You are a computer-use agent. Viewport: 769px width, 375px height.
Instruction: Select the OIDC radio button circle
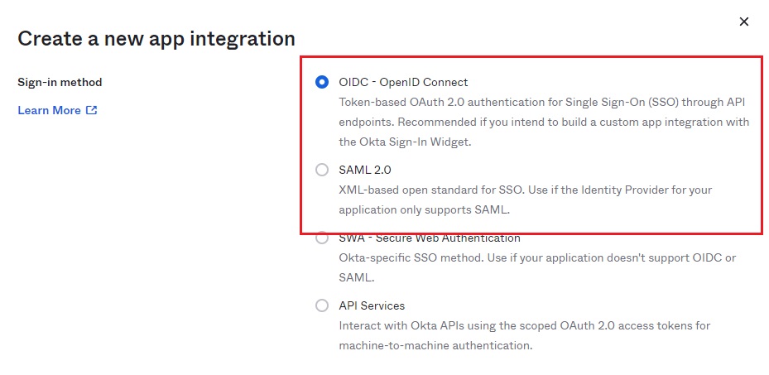(x=322, y=82)
